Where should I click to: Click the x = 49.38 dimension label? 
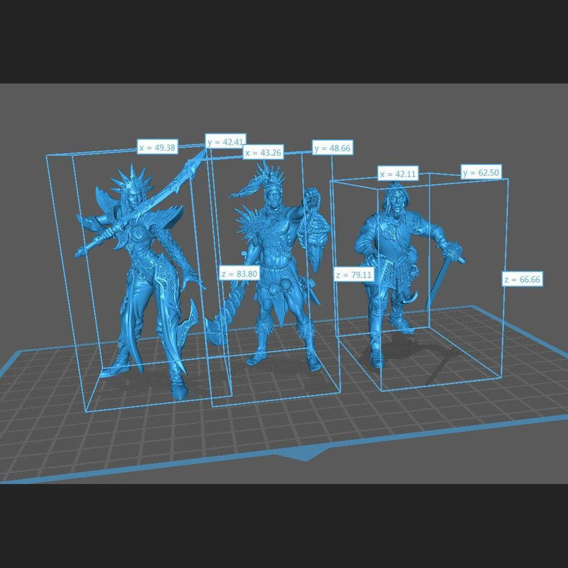[158, 148]
